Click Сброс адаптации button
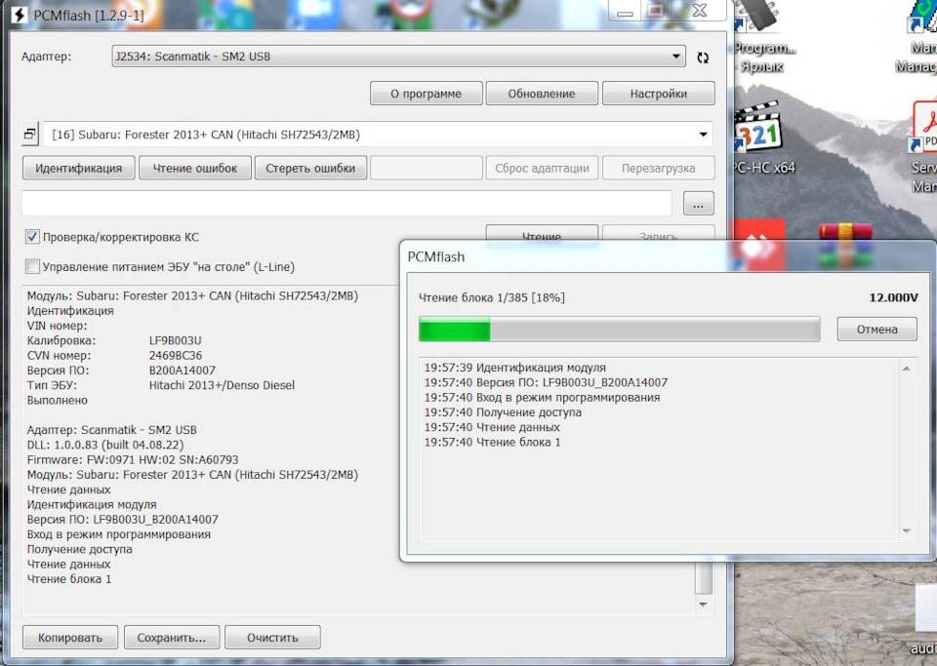Screen dimensions: 937x666 pos(542,169)
